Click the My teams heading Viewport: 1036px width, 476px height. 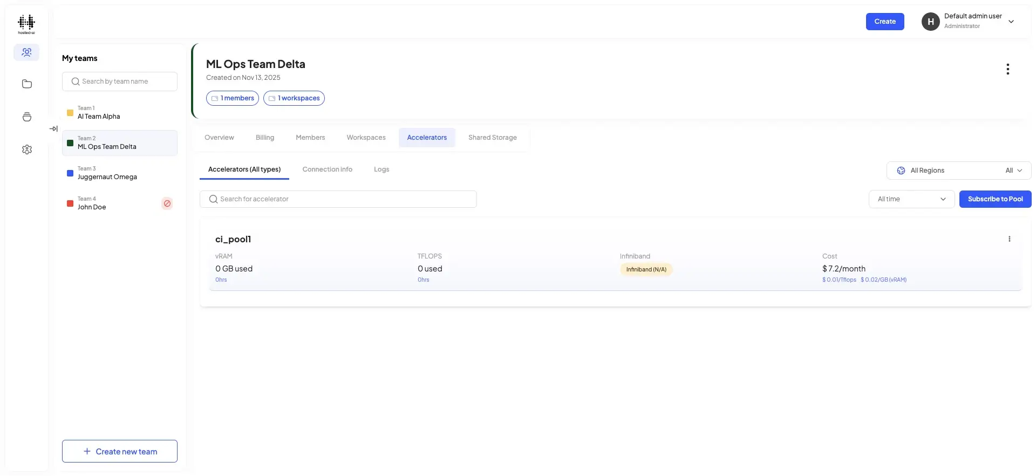pos(80,58)
